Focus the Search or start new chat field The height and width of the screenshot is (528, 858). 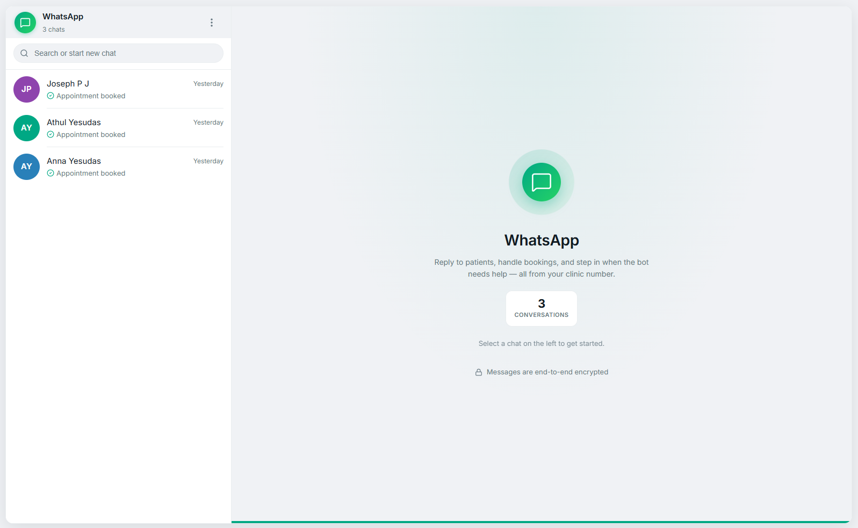[x=118, y=53]
